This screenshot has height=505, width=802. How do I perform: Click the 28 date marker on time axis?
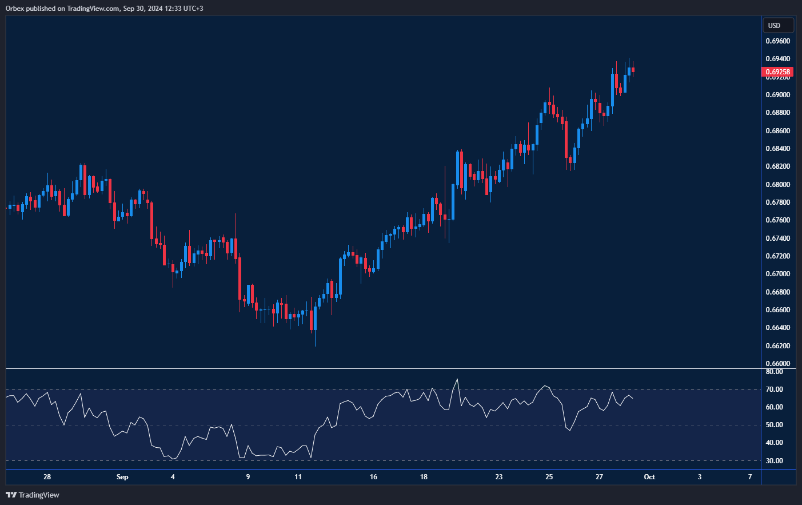(x=47, y=477)
